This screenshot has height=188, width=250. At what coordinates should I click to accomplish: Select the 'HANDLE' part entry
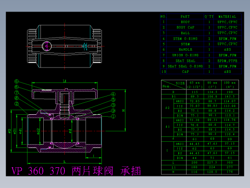[186, 50]
